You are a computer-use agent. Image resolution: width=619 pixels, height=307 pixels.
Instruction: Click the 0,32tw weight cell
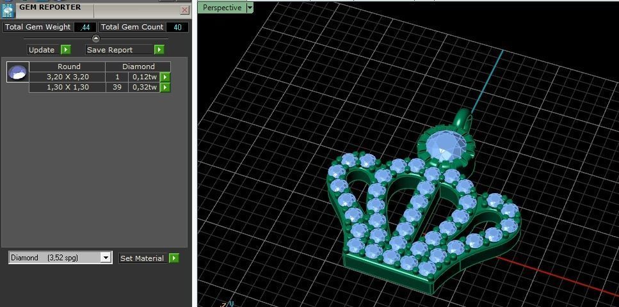(144, 87)
